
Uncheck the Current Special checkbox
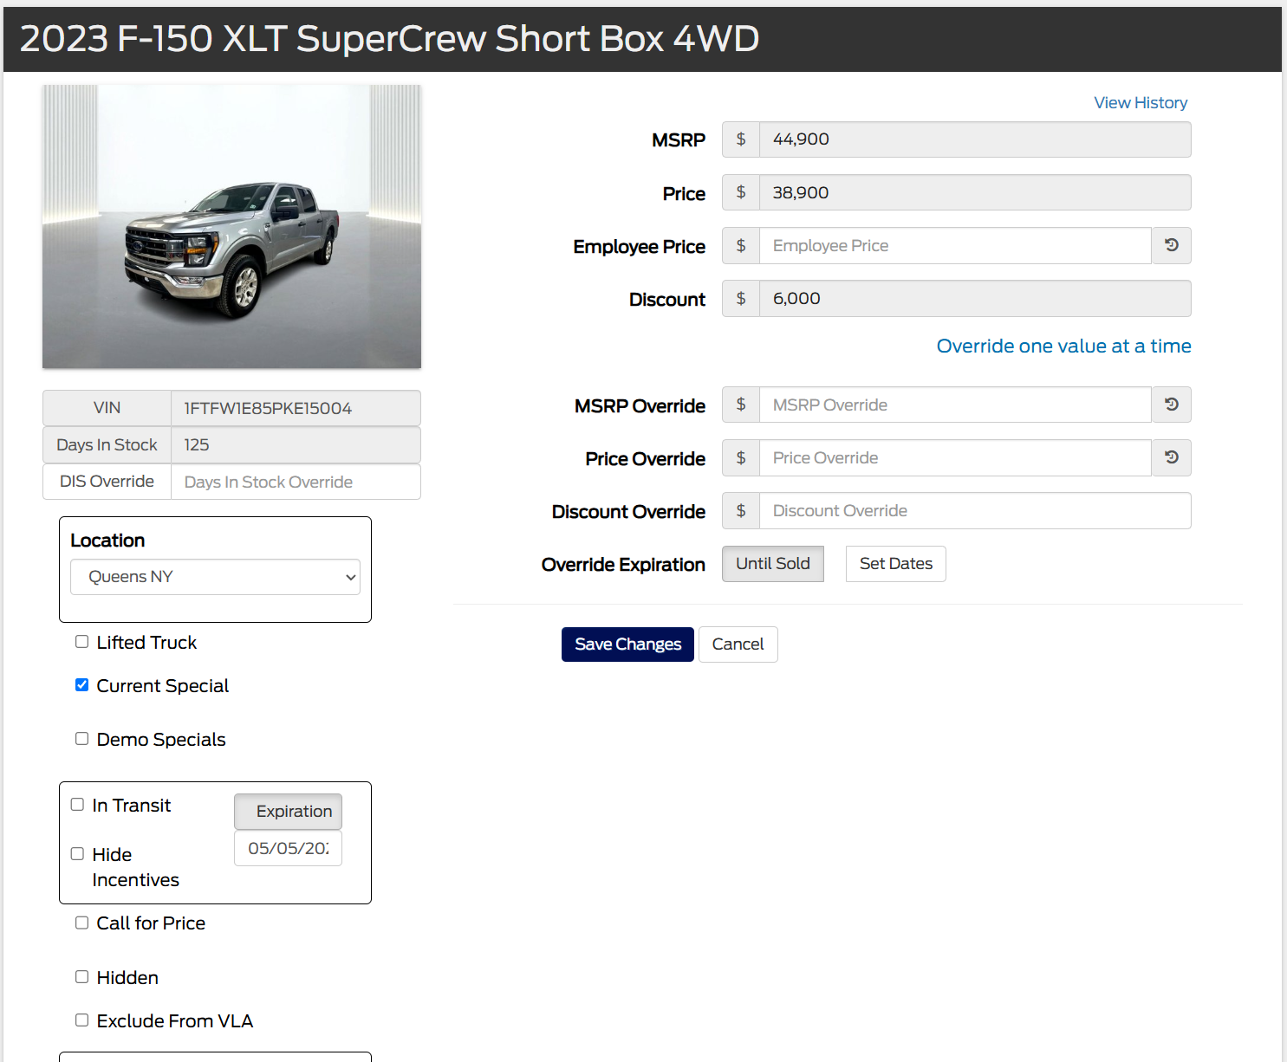(x=82, y=685)
